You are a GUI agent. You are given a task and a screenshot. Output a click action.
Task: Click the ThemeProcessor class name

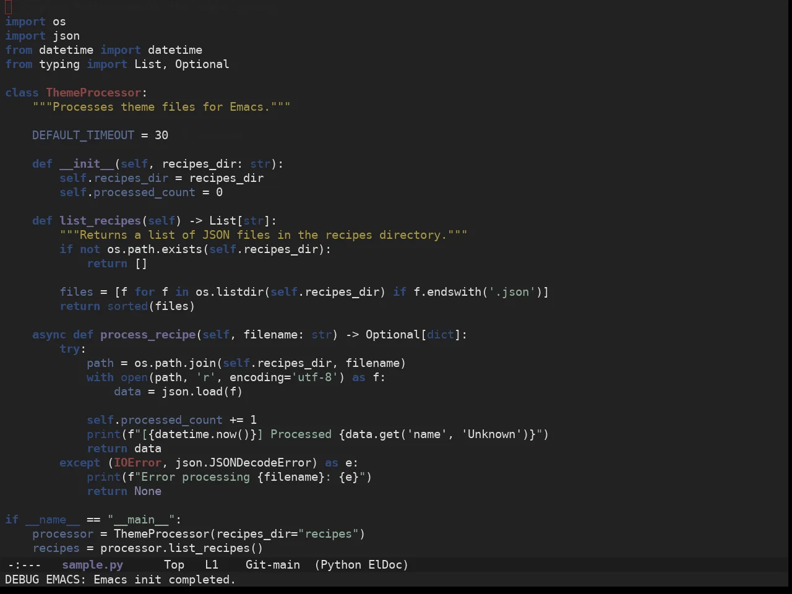click(x=93, y=93)
